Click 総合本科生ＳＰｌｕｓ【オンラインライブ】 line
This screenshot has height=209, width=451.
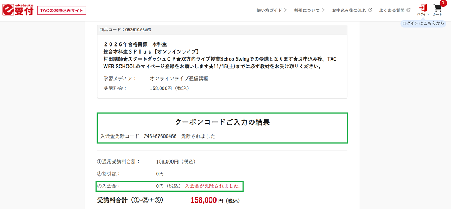click(151, 51)
